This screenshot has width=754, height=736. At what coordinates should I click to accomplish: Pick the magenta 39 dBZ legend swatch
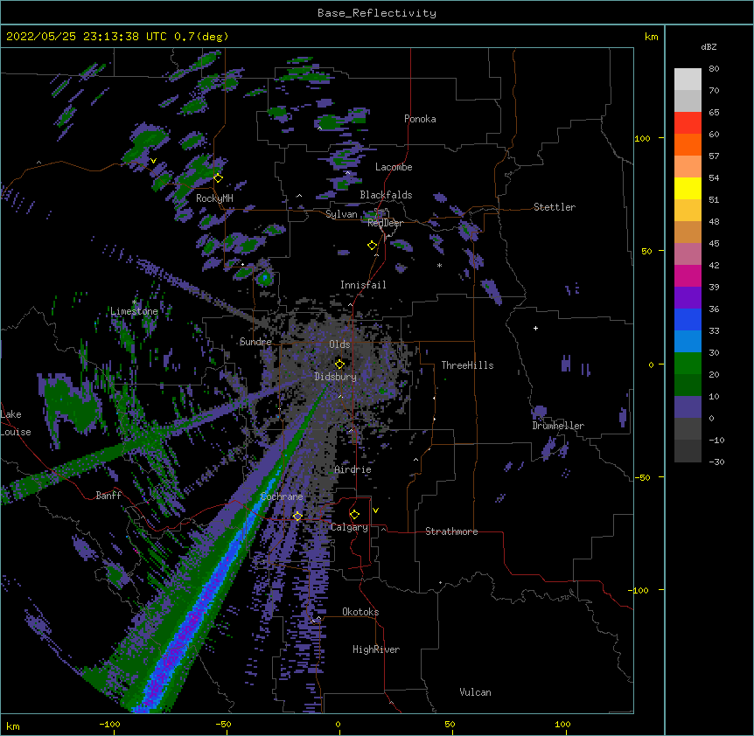[688, 275]
